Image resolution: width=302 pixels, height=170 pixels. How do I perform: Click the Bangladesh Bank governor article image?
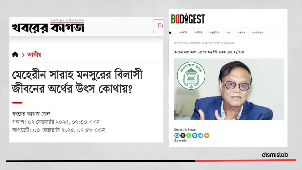pyautogui.click(x=229, y=89)
